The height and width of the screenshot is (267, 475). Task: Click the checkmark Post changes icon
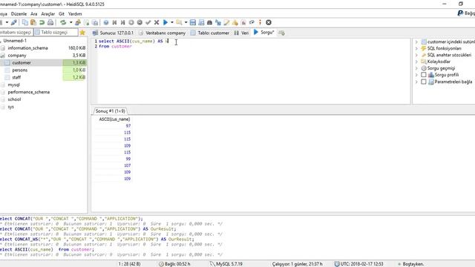pyautogui.click(x=148, y=22)
